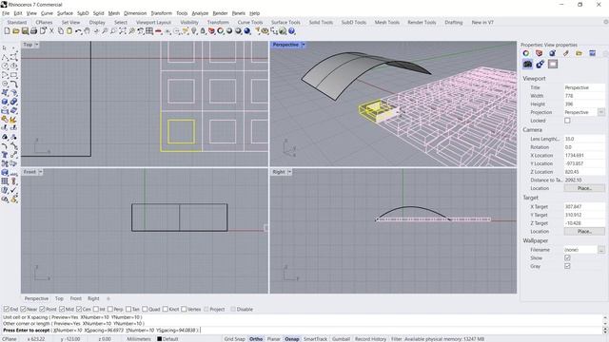Click the Undo arrow icon

click(x=78, y=31)
